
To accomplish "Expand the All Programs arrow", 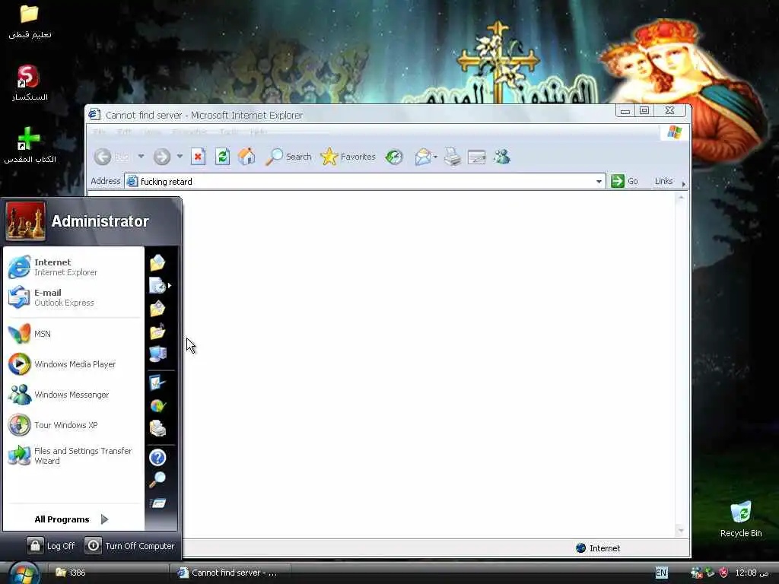I will click(x=104, y=519).
